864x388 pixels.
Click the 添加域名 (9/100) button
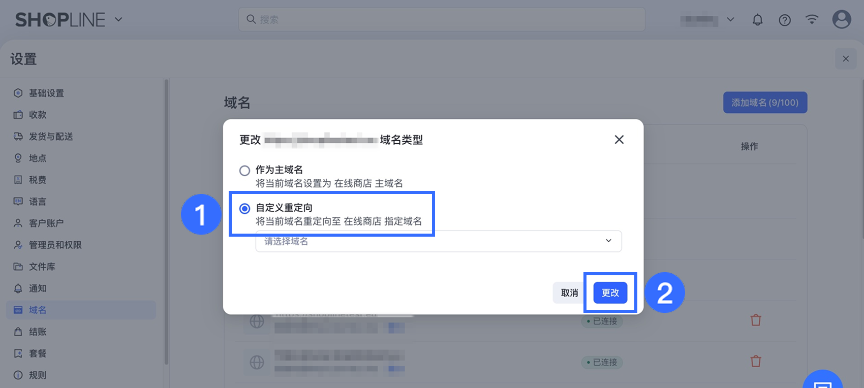point(765,103)
